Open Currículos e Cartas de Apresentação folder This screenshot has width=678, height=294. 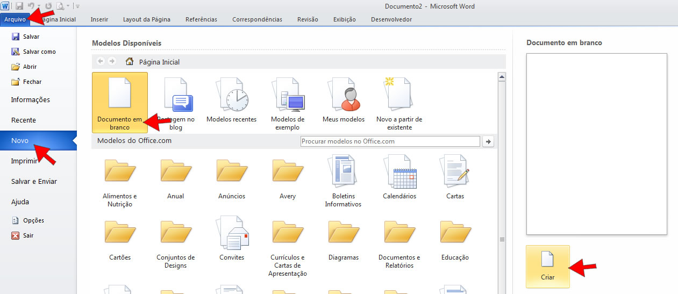tap(288, 247)
